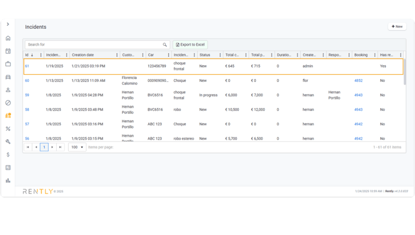This screenshot has width=415, height=235.
Task: Open the dollar payments icon in sidebar
Action: coord(8,155)
